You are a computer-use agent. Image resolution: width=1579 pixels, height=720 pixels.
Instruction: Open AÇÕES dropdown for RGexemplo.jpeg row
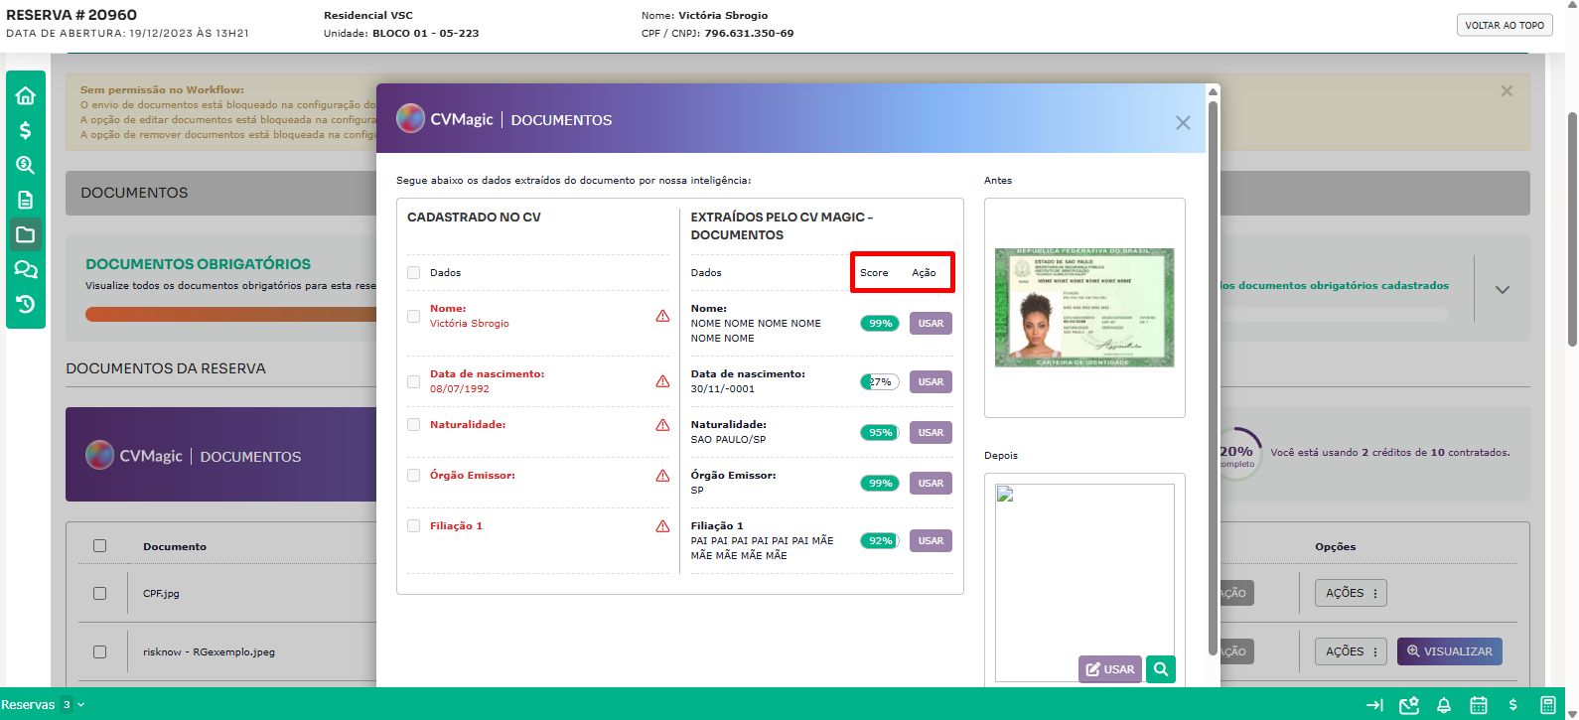coord(1351,651)
